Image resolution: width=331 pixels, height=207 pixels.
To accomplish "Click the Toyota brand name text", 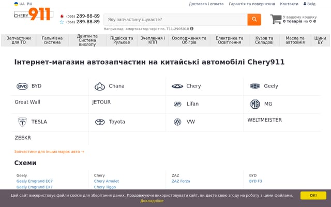I will [x=117, y=122].
